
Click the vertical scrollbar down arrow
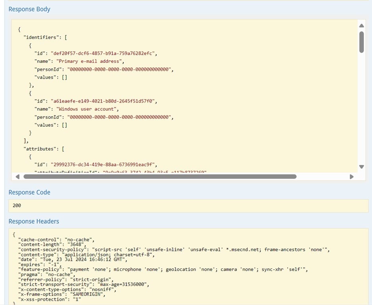[361, 167]
